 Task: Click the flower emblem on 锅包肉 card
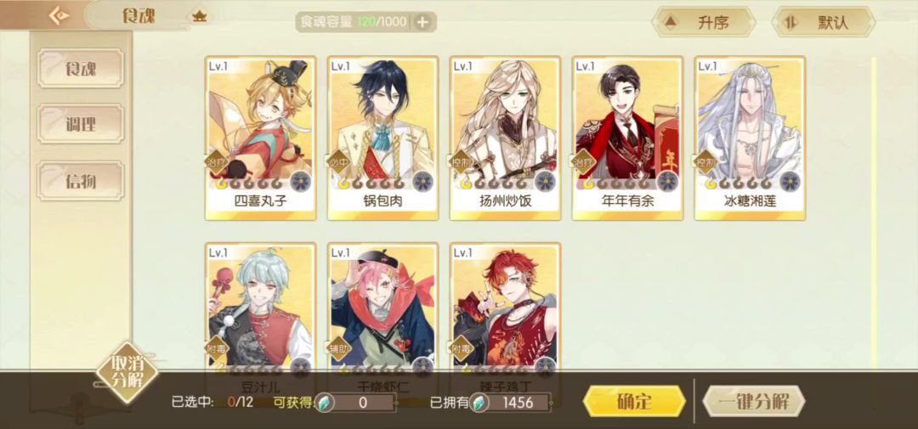tap(423, 182)
